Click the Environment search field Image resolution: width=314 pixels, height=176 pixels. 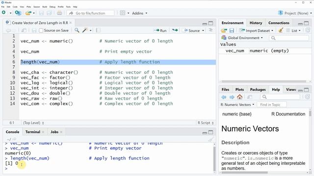tap(289, 38)
